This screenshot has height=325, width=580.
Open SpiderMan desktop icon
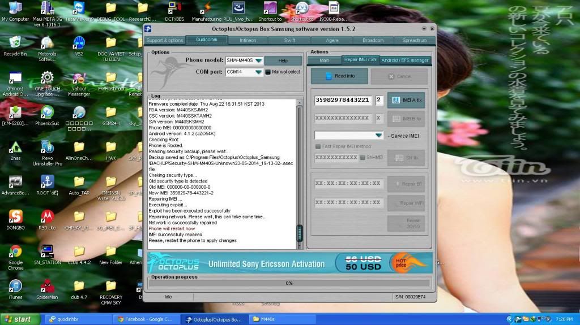coord(47,289)
